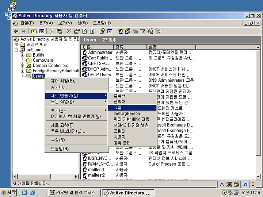Click list vertical scrollbar down arrow

click(x=258, y=176)
